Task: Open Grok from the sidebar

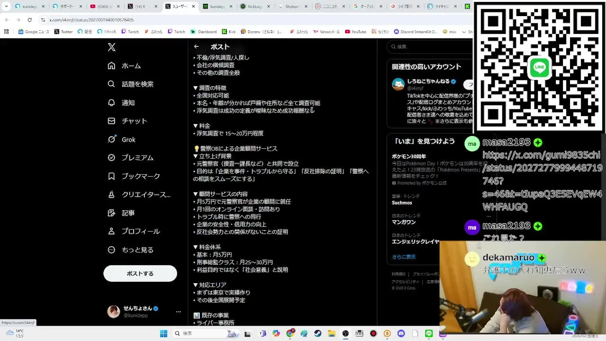Action: click(122, 139)
